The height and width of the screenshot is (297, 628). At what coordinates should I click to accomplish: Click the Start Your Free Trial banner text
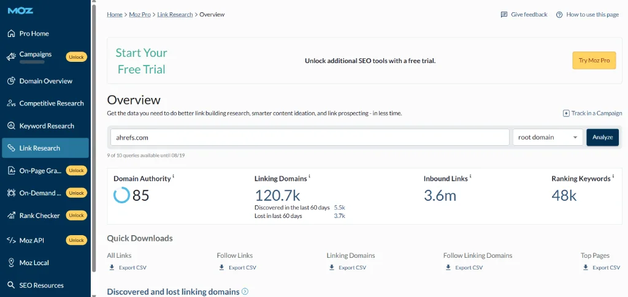142,61
